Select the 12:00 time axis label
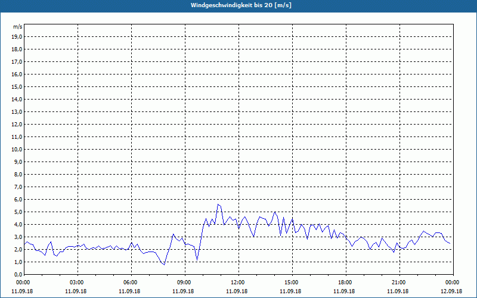 point(237,283)
